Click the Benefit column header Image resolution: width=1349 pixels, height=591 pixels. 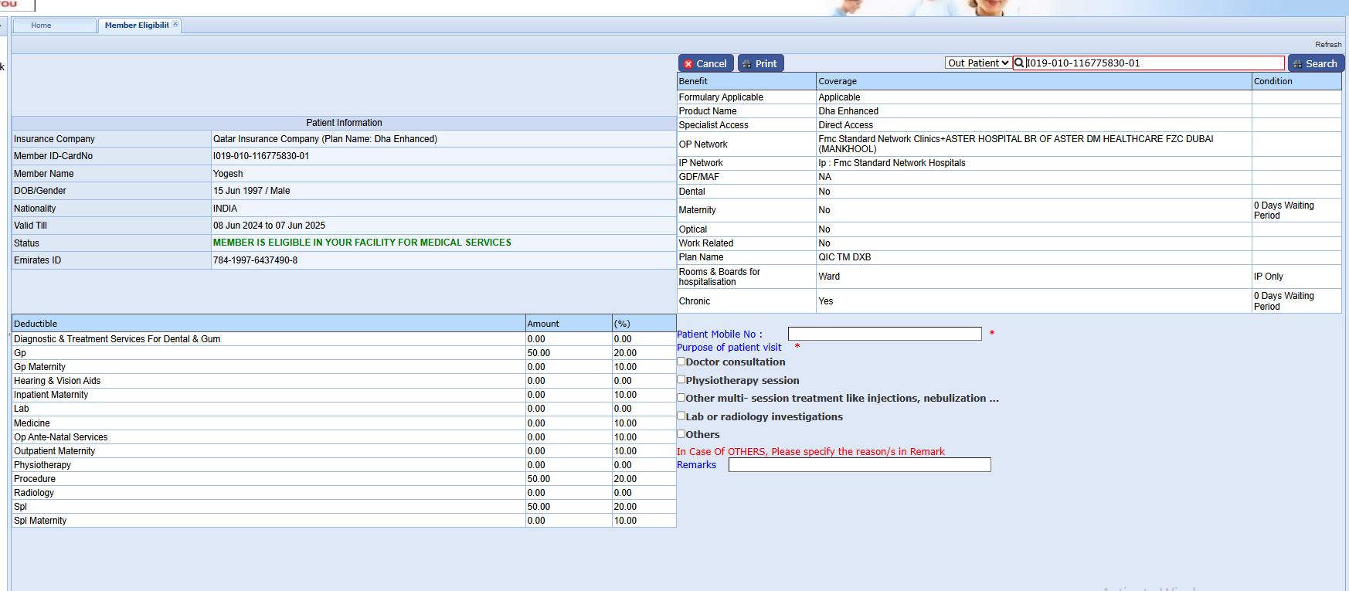(x=693, y=81)
